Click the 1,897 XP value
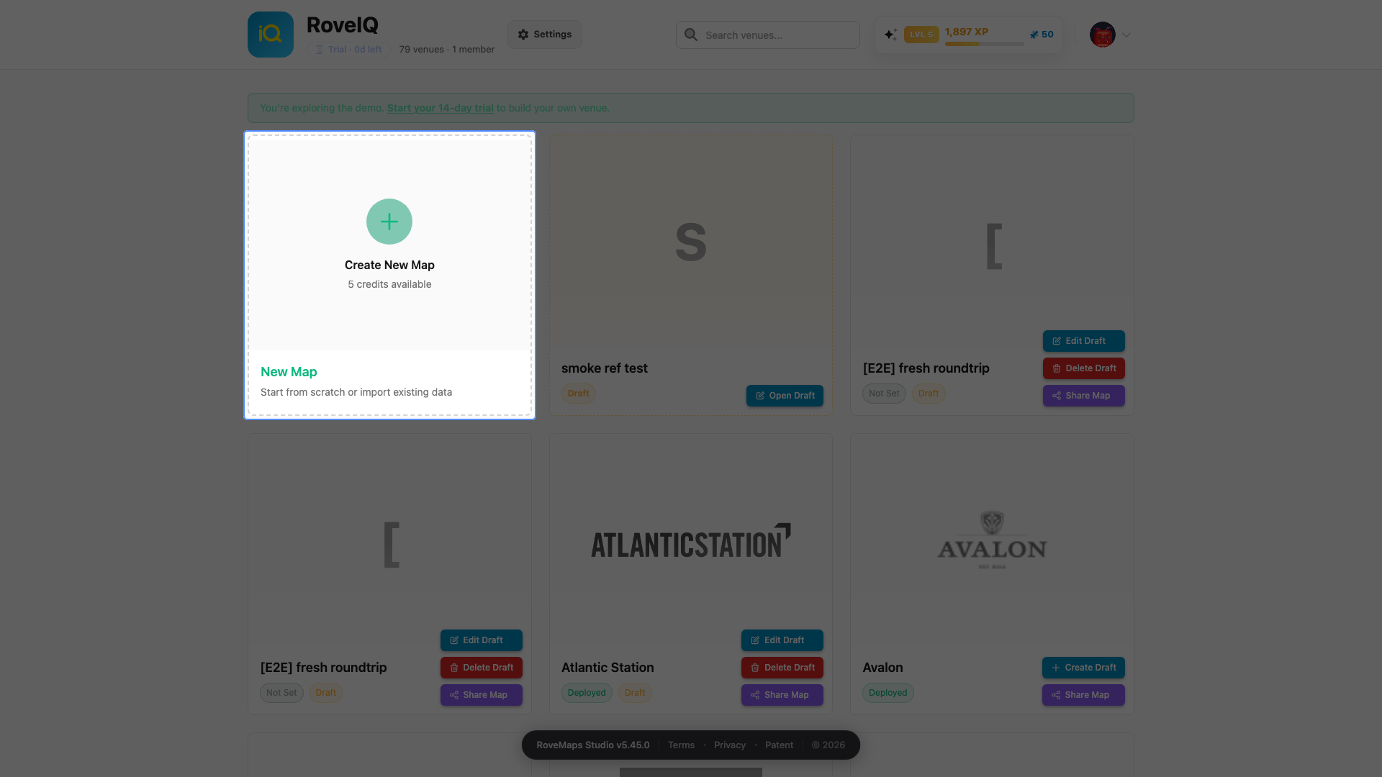 click(x=966, y=32)
